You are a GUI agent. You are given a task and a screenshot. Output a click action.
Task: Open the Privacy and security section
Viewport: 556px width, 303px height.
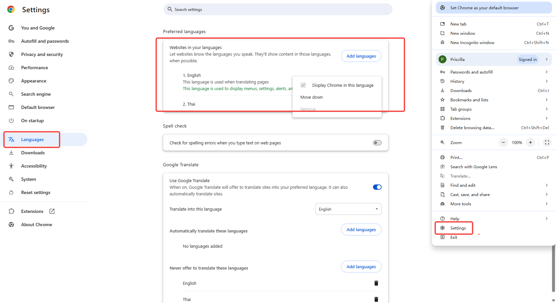pos(42,54)
